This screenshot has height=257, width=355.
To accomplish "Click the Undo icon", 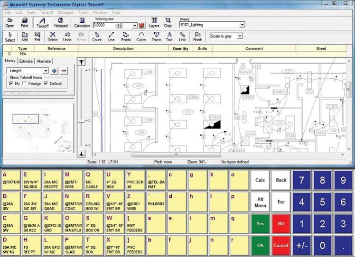I will point(67,37).
